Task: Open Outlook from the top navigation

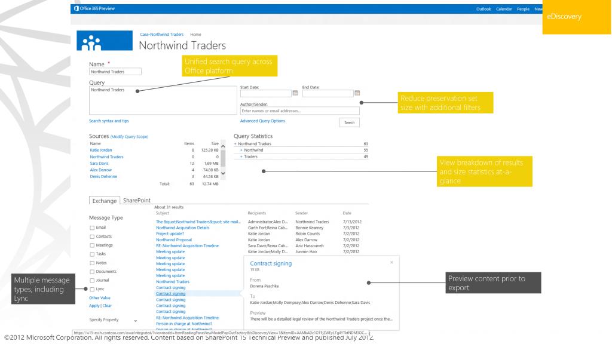Action: pyautogui.click(x=483, y=9)
